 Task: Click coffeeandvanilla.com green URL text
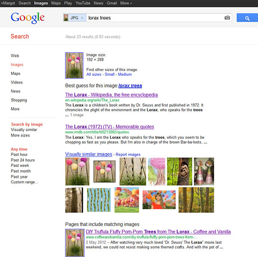point(141,237)
